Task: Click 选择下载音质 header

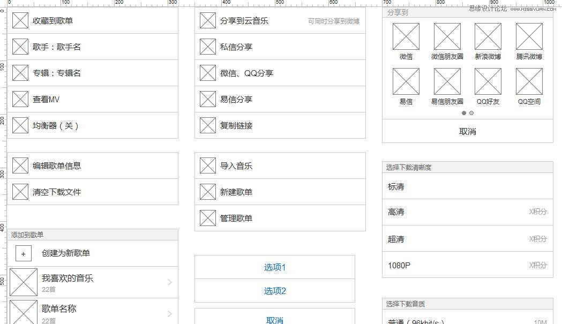Action: [467, 304]
